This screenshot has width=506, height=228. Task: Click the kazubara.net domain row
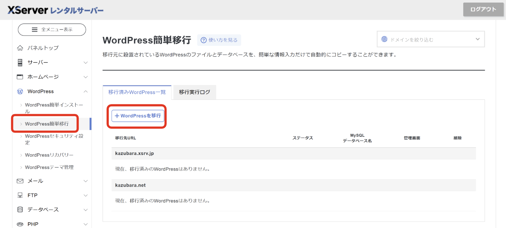[x=294, y=186]
